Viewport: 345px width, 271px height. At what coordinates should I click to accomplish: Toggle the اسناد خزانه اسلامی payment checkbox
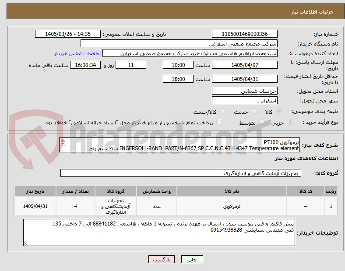(219, 122)
